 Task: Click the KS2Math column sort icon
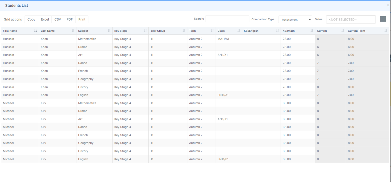pyautogui.click(x=312, y=31)
